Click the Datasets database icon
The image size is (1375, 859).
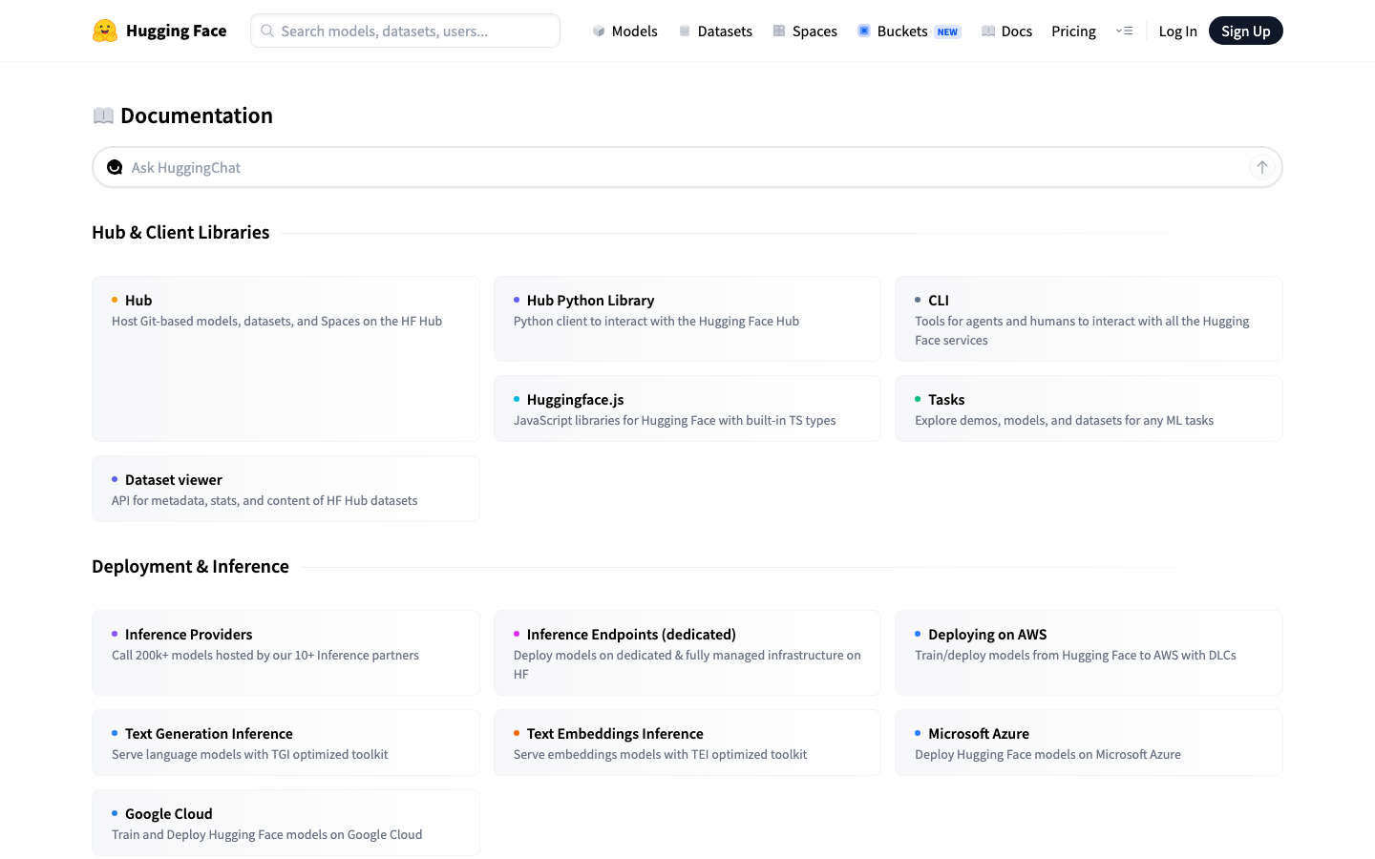pyautogui.click(x=685, y=31)
